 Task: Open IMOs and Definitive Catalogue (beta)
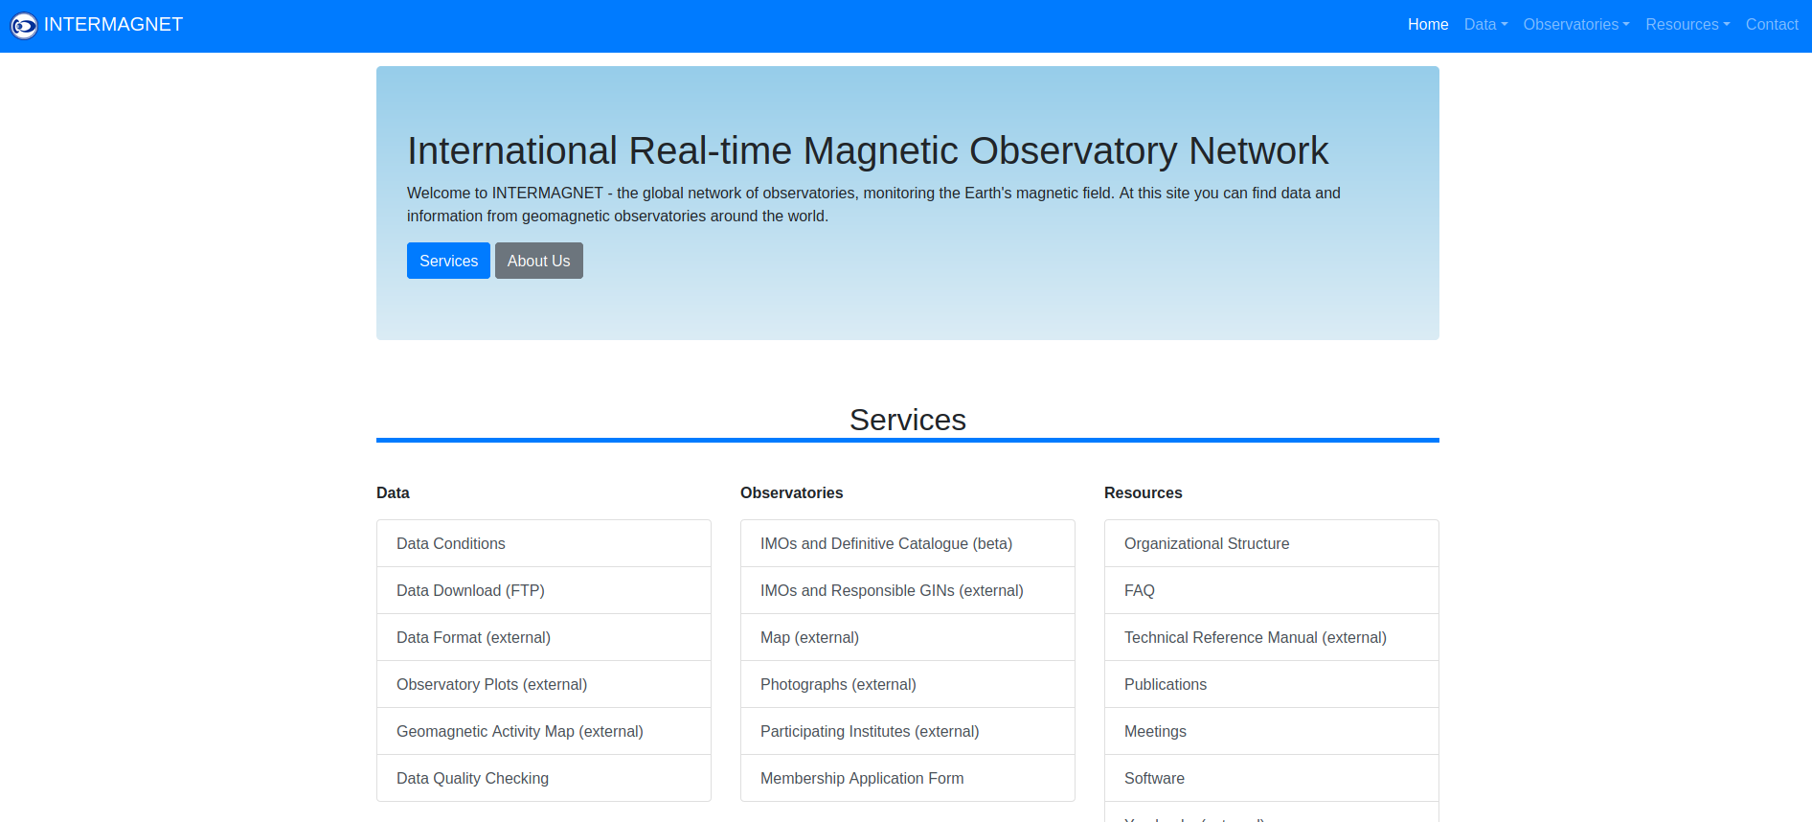pos(908,543)
